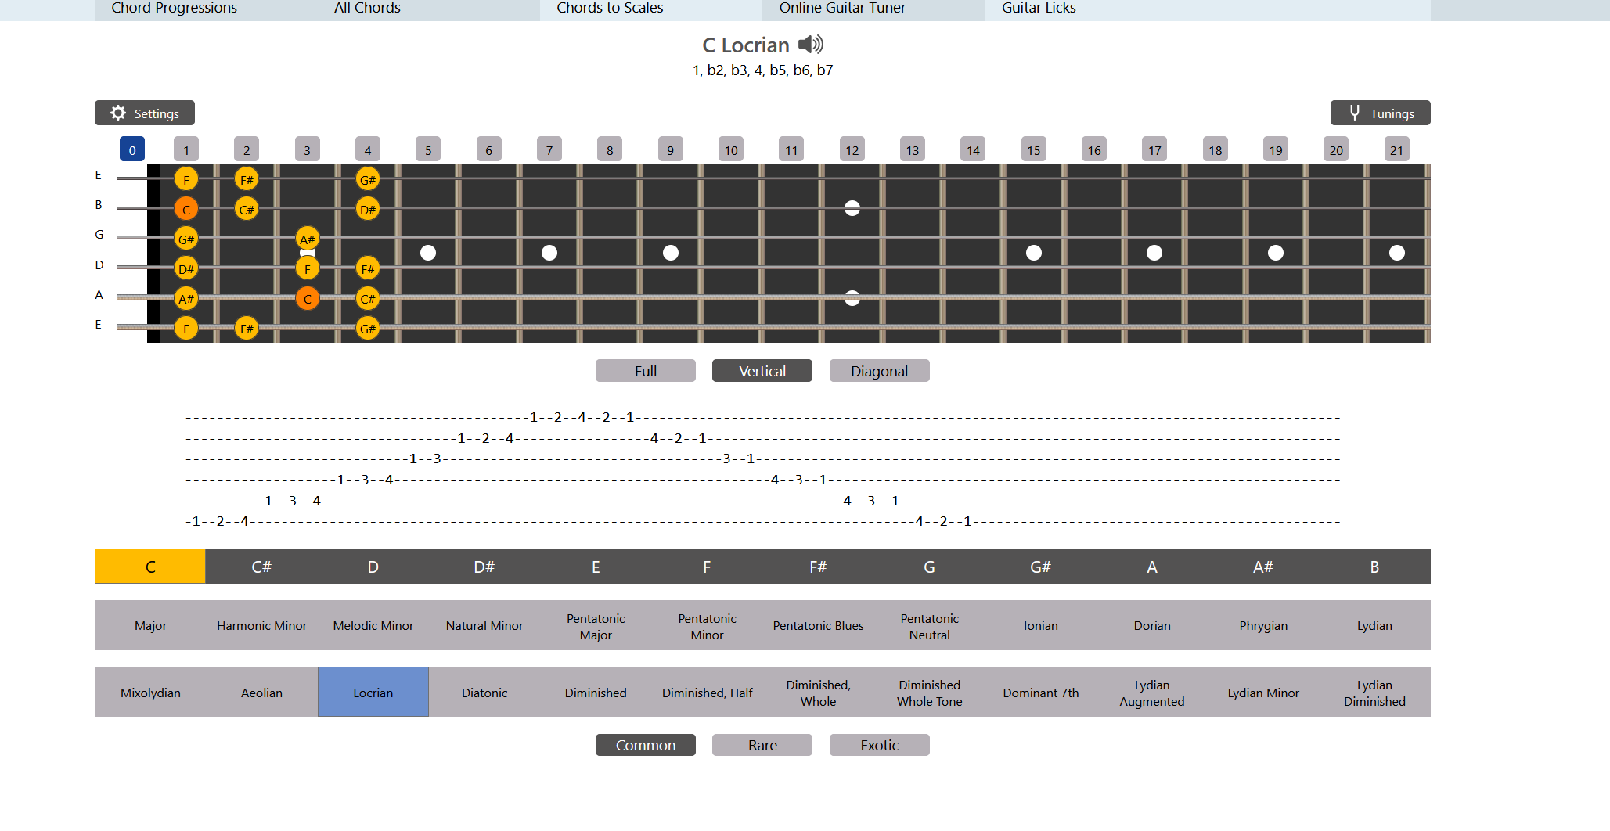Image resolution: width=1610 pixels, height=831 pixels.
Task: Select root note G
Action: pyautogui.click(x=930, y=567)
